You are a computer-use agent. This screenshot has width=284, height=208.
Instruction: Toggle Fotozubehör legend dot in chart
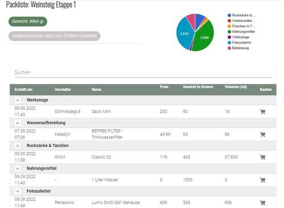pos(229,43)
